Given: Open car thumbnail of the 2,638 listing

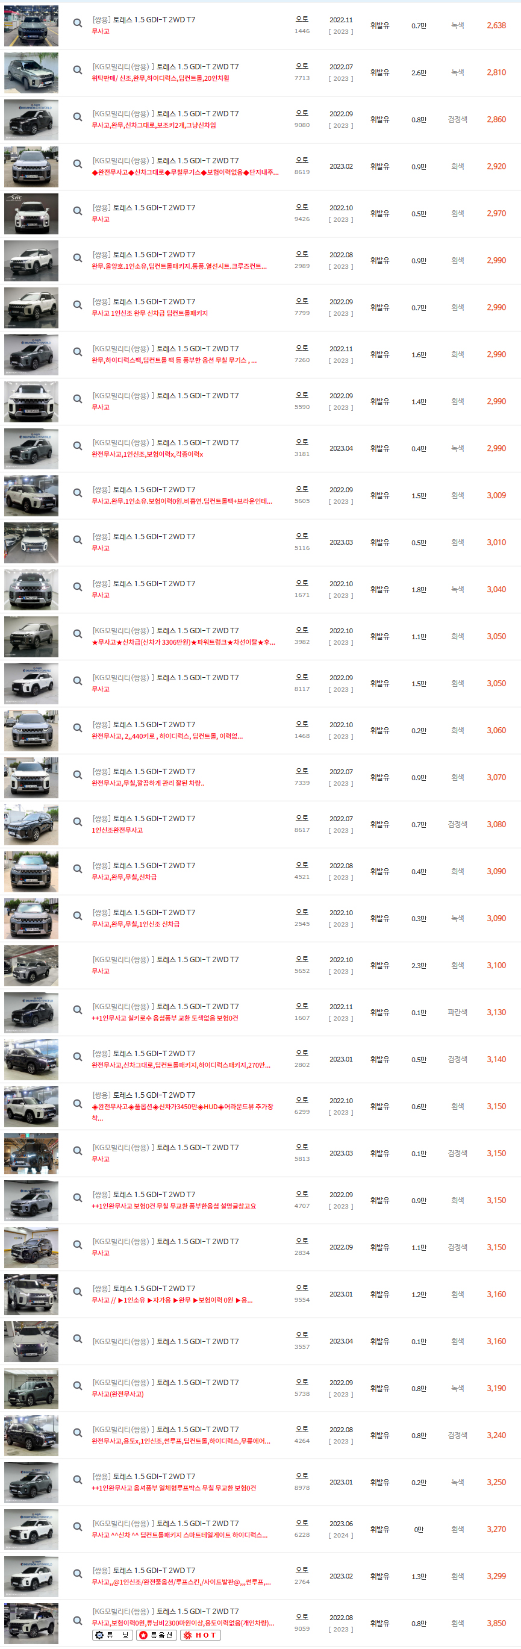Looking at the screenshot, I should coord(31,25).
